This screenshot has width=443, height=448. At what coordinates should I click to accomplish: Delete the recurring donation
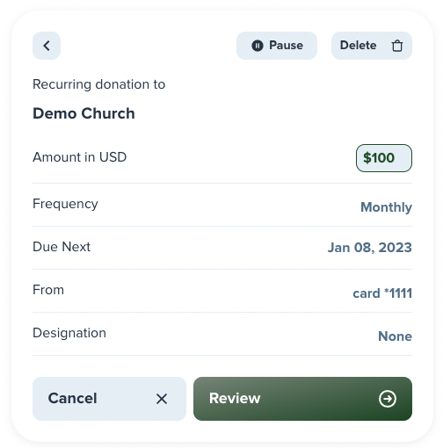pos(372,46)
